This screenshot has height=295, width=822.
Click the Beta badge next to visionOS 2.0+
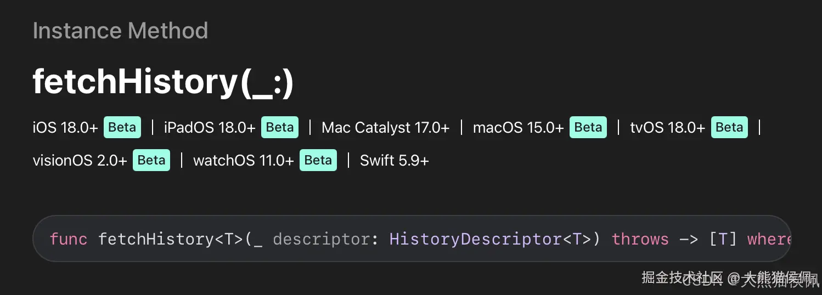151,160
